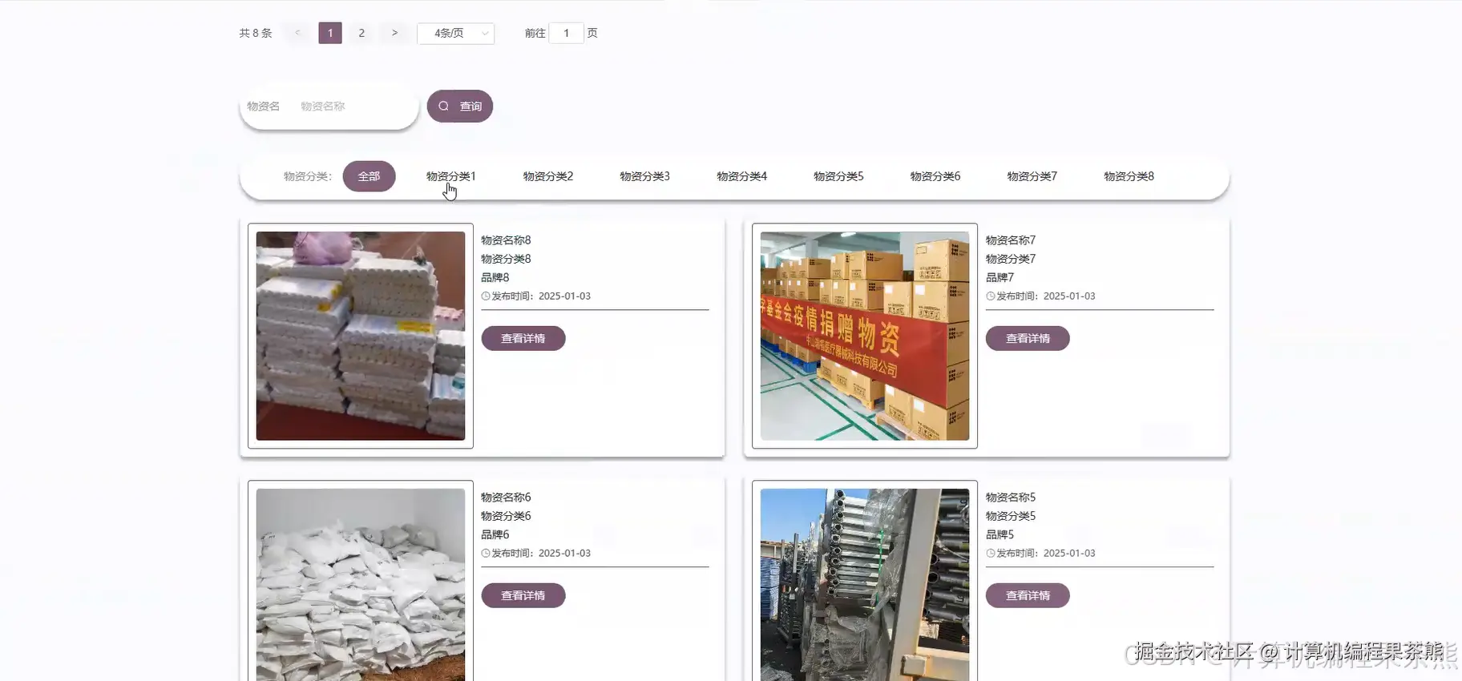Click the 品牌8 brand text
1462x681 pixels.
tap(495, 277)
